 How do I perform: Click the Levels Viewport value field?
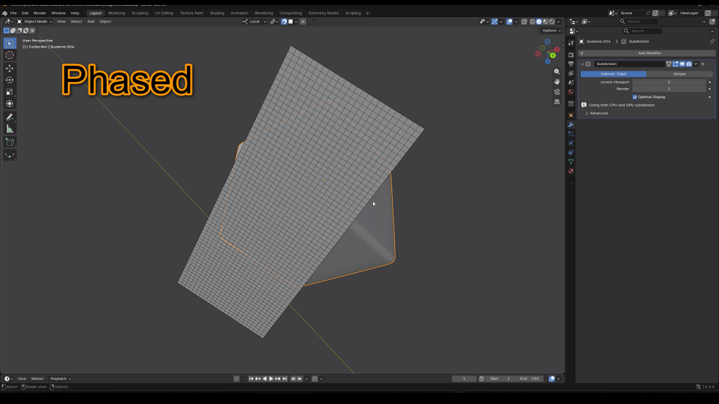[669, 82]
